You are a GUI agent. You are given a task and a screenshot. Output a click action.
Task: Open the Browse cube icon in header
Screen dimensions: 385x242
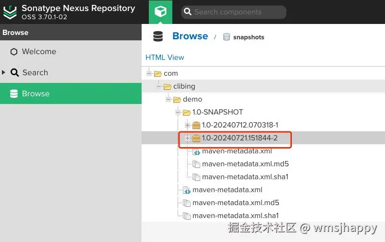coord(160,12)
